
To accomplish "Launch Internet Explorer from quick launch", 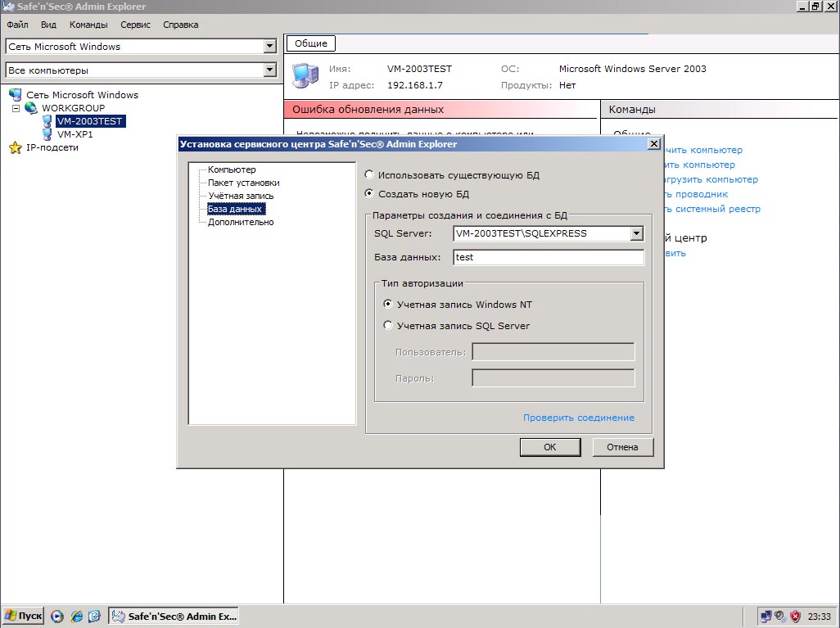I will 77,617.
